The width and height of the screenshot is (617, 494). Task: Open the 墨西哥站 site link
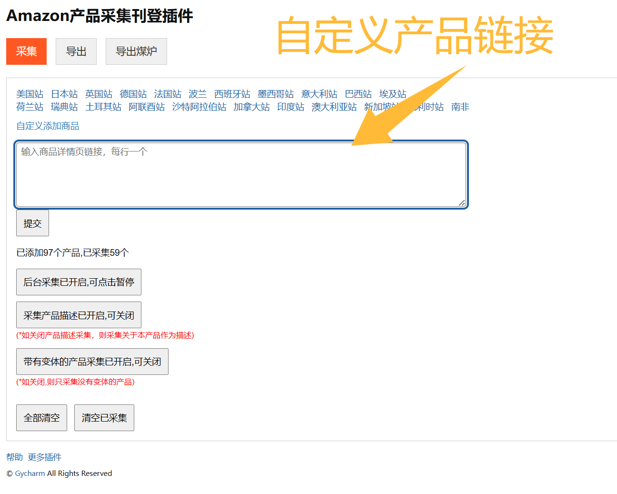[276, 94]
